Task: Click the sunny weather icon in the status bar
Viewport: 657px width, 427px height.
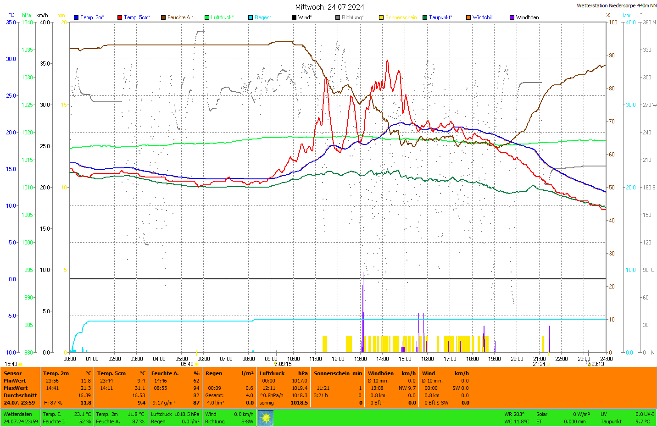Action: pos(266,418)
